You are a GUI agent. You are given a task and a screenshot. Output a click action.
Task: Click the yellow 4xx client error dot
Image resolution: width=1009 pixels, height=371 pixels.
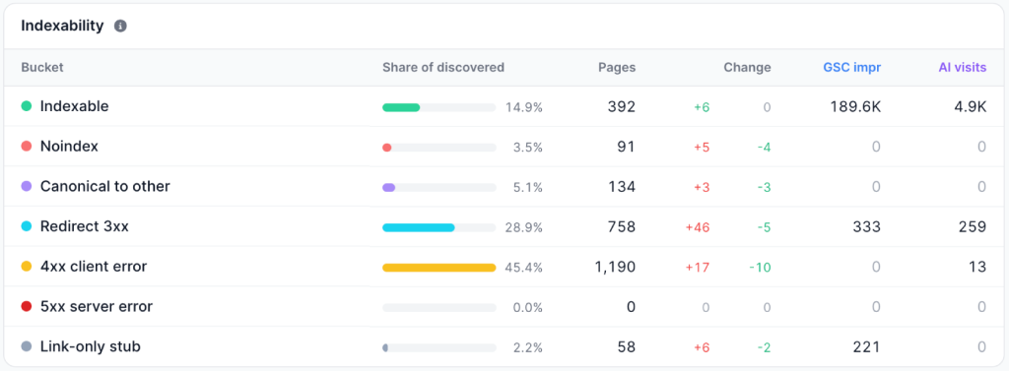(27, 266)
